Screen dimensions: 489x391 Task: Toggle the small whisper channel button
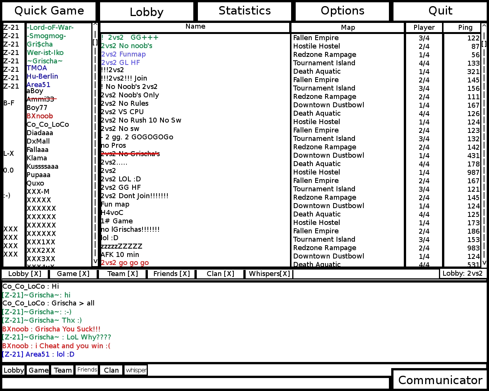coord(136,370)
